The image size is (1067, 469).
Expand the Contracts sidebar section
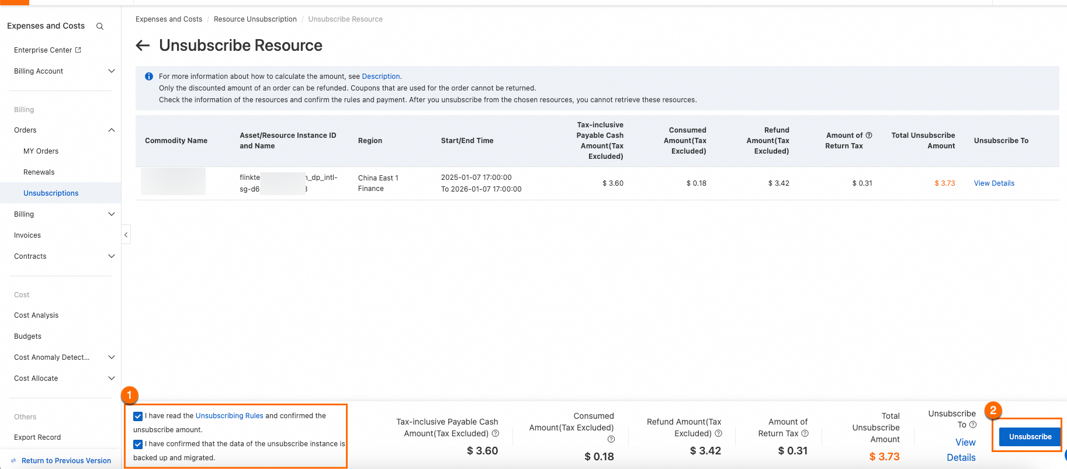point(112,256)
